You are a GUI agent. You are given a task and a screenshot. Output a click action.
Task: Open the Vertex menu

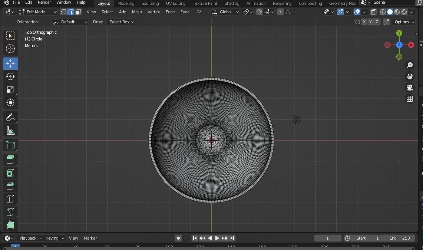click(x=153, y=12)
